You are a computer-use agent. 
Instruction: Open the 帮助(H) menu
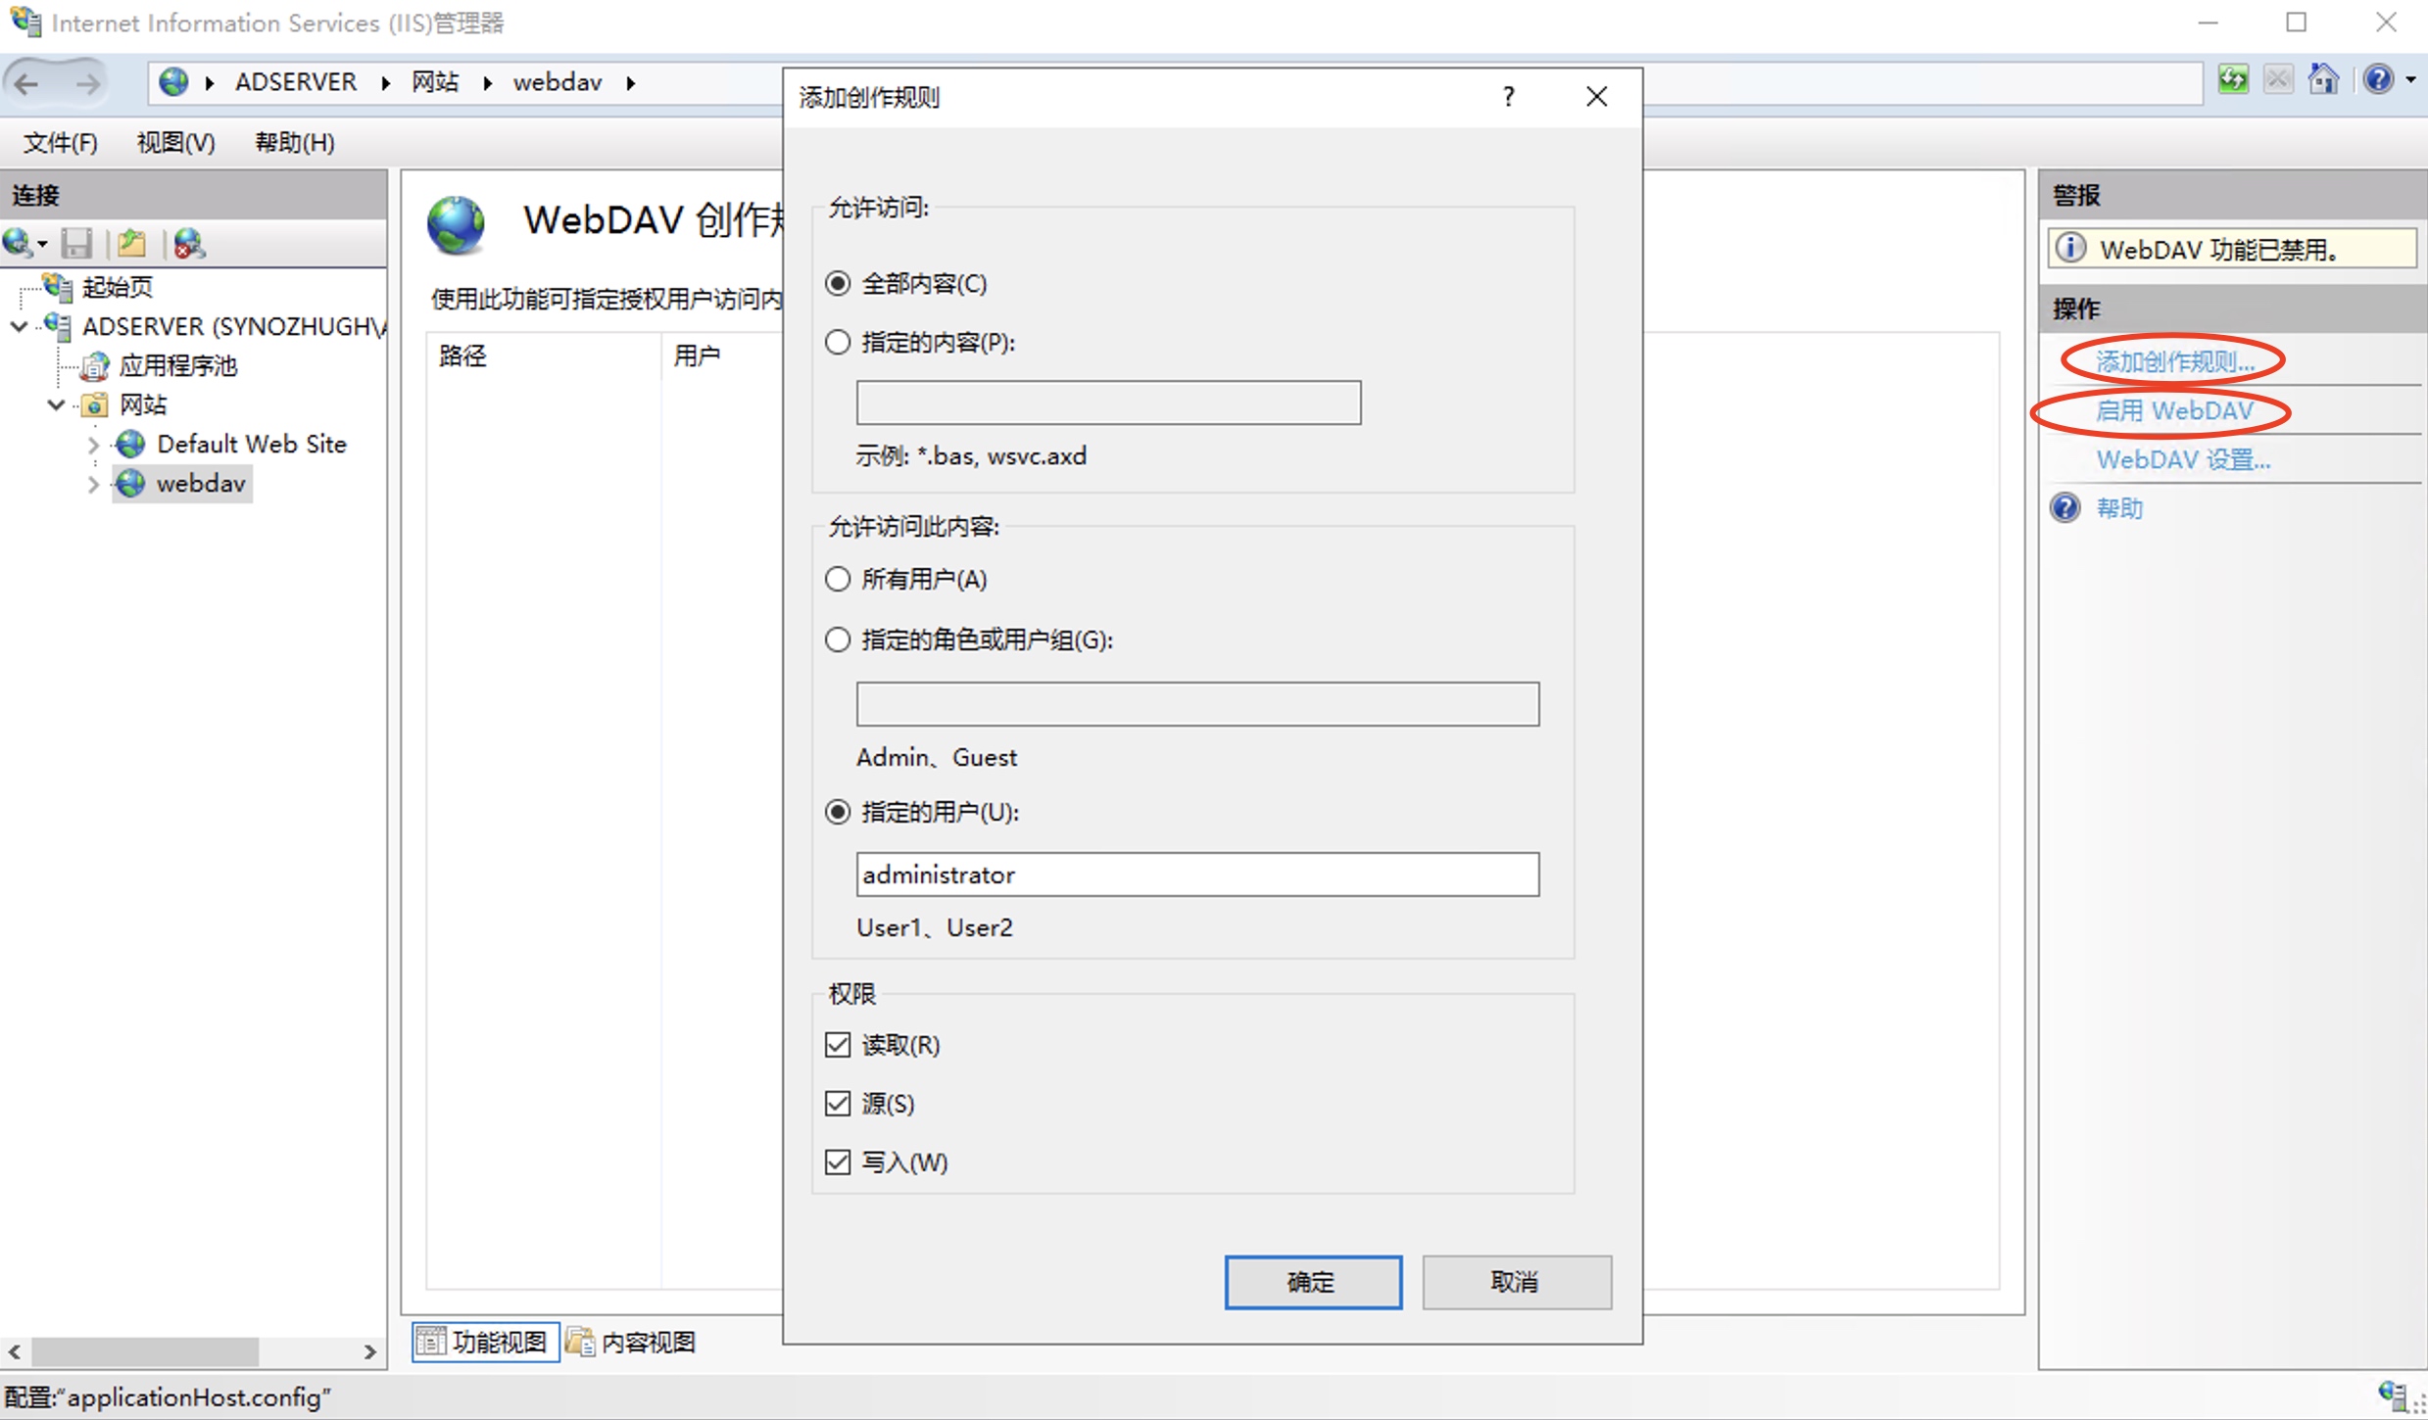[295, 143]
